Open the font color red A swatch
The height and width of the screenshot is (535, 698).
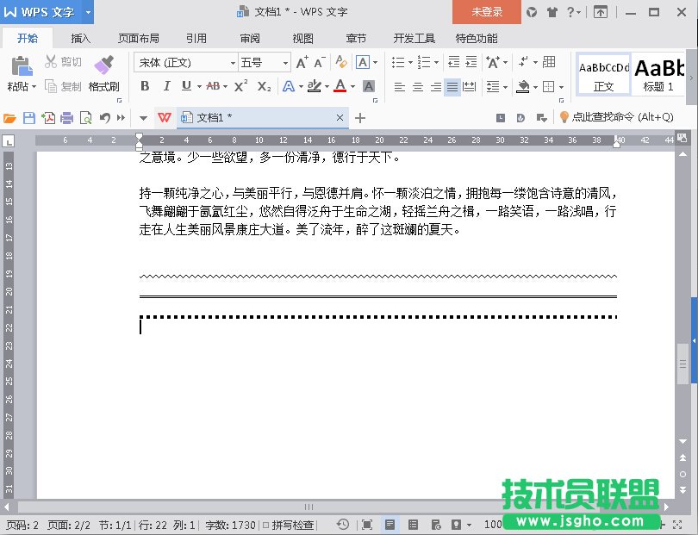click(340, 86)
